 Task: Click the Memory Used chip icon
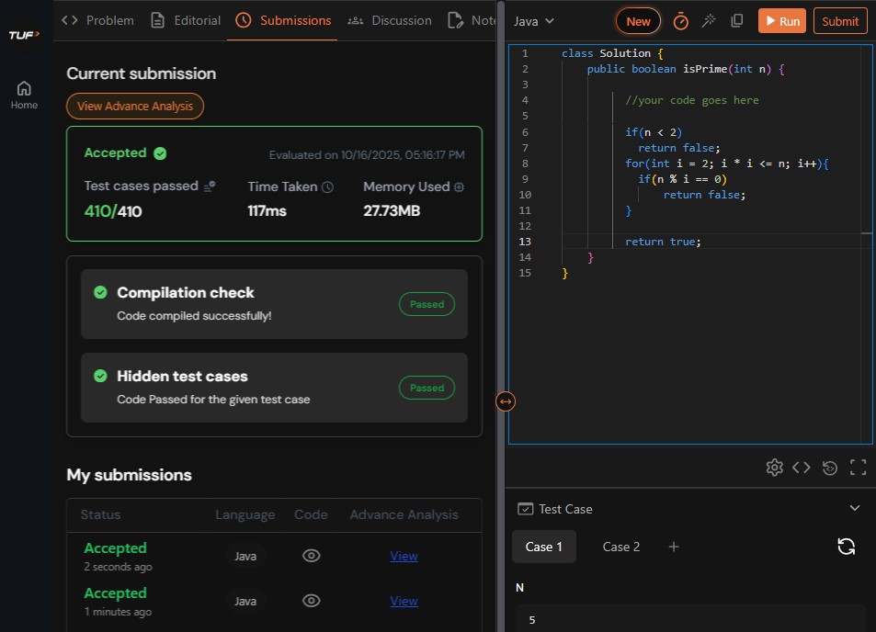pyautogui.click(x=460, y=187)
